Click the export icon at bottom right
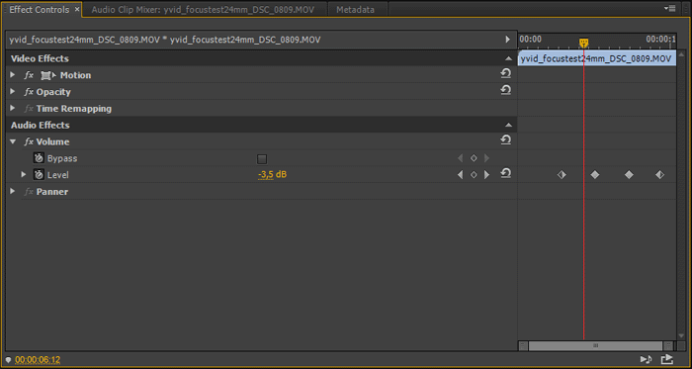692x369 pixels. (x=667, y=359)
